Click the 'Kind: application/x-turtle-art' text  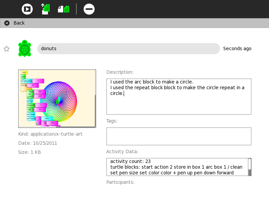pos(50,134)
